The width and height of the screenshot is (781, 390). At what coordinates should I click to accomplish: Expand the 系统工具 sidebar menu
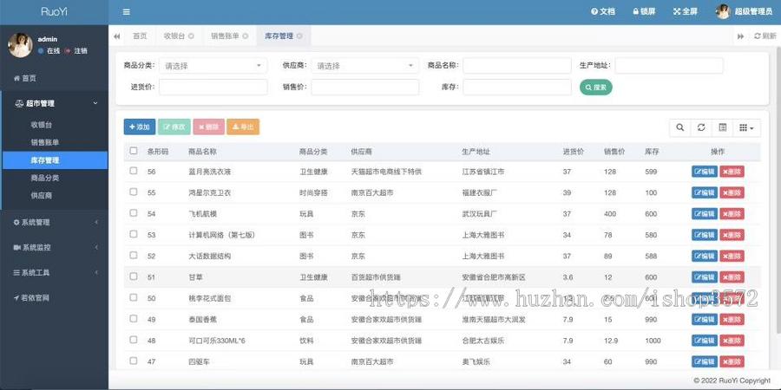tap(55, 273)
